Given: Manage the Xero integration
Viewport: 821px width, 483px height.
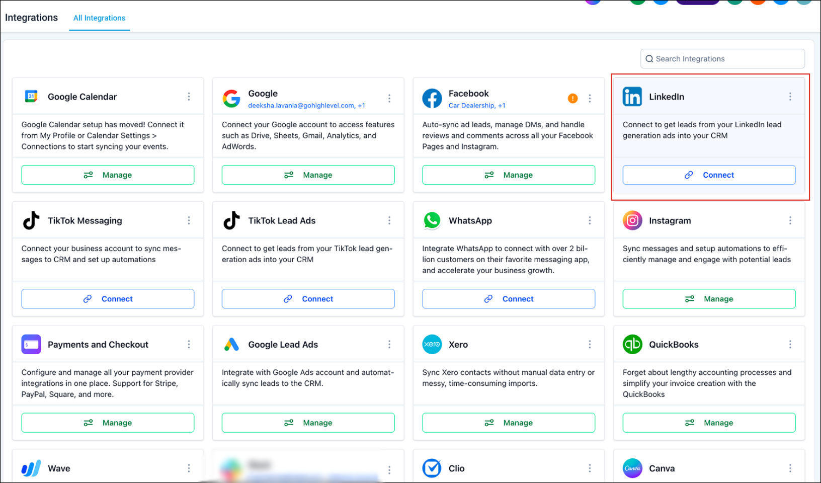Looking at the screenshot, I should pyautogui.click(x=509, y=423).
